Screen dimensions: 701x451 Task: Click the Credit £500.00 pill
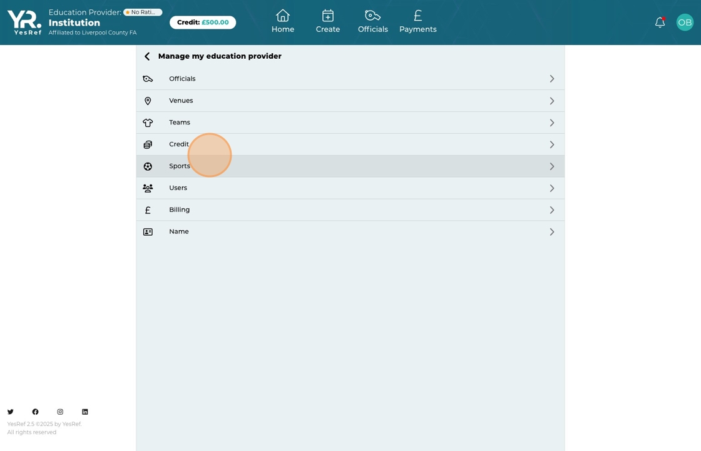(x=203, y=23)
